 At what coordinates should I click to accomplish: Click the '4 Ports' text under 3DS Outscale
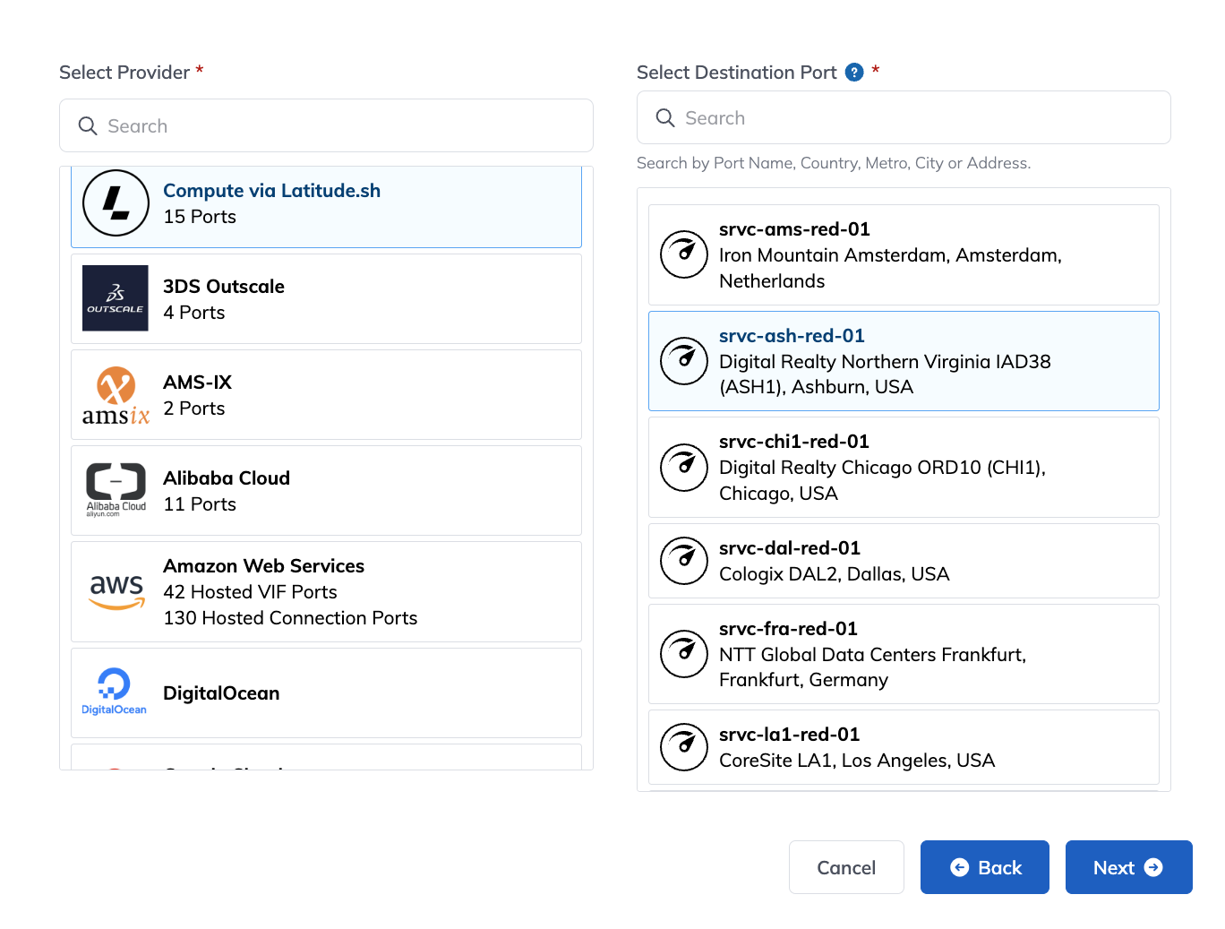click(194, 313)
